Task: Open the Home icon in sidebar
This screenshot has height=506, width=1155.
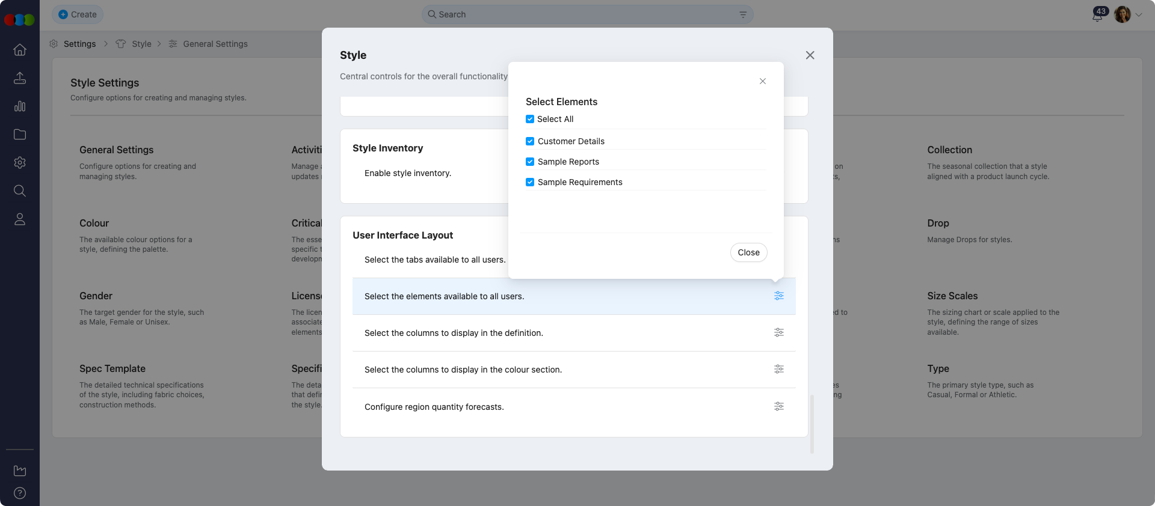Action: click(20, 50)
